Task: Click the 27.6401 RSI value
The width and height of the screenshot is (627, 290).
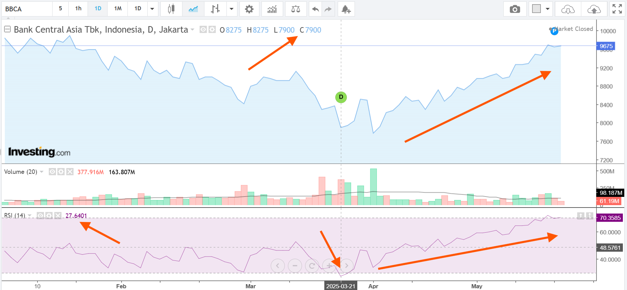Action: coord(76,216)
